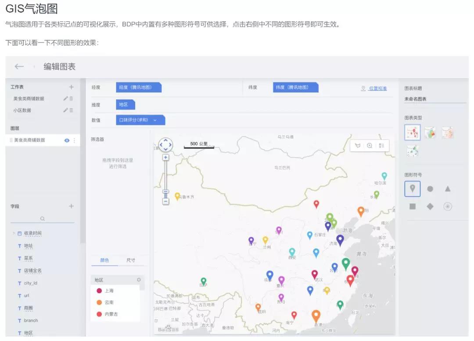474x341 pixels.
Task: Edit the 小区数据 worksheet with pencil icon
Action: [65, 110]
